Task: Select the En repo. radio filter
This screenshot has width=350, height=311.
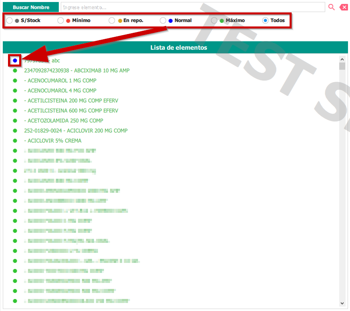Action: click(112, 20)
